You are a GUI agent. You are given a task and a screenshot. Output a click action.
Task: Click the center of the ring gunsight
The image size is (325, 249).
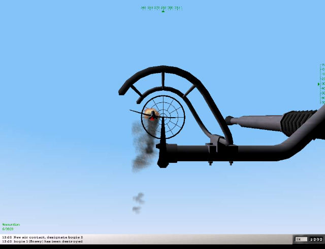tap(163, 117)
